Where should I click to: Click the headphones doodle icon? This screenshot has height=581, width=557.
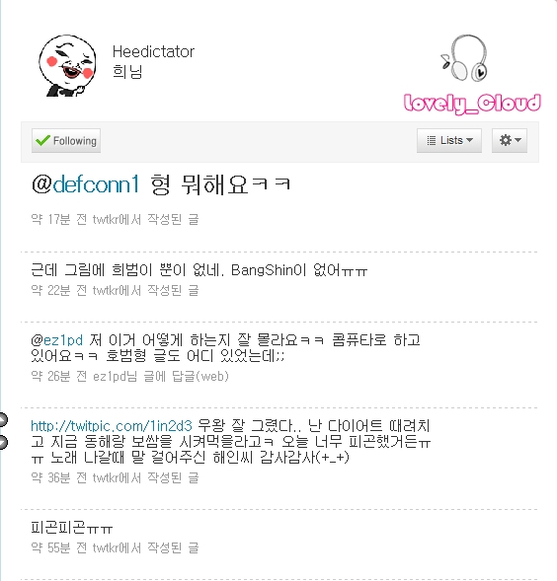(x=464, y=58)
